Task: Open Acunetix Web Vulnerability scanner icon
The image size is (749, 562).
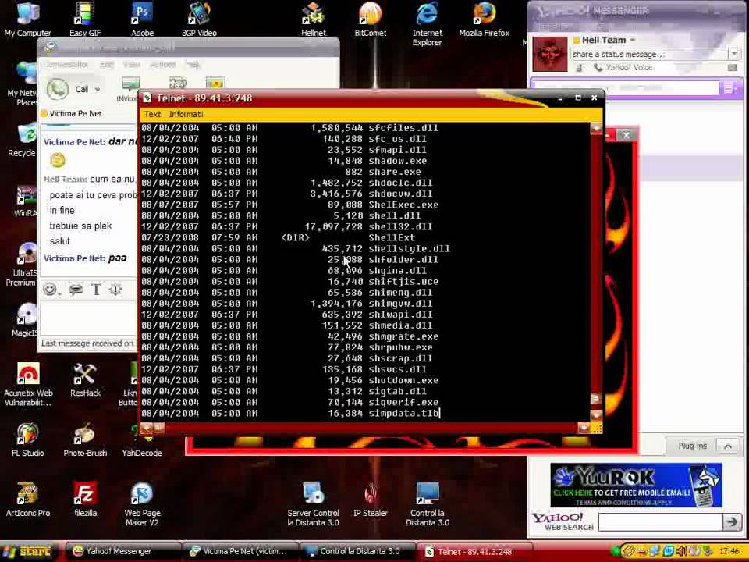Action: click(28, 384)
